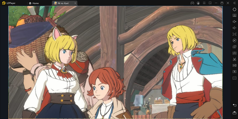Take a screenshot with scissors icon
Image resolution: width=238 pixels, height=119 pixels.
pos(234,59)
